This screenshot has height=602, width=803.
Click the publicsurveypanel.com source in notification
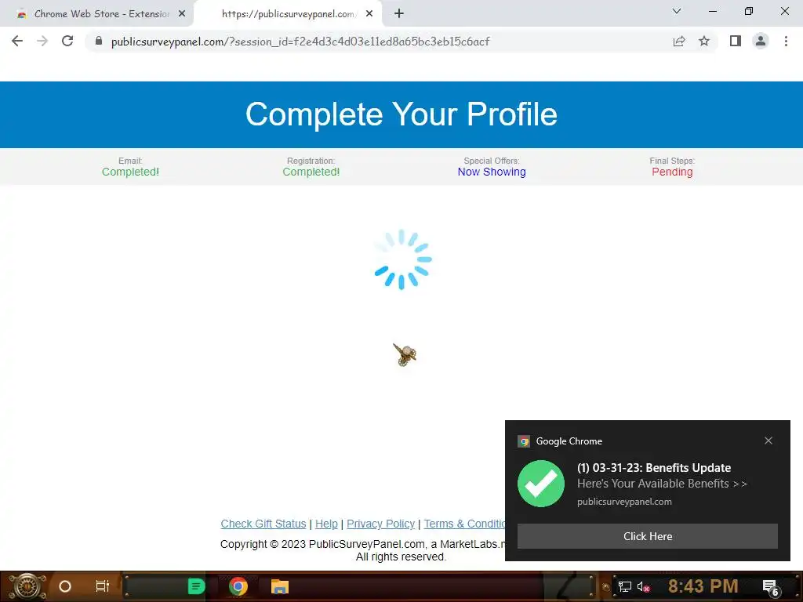click(x=624, y=502)
